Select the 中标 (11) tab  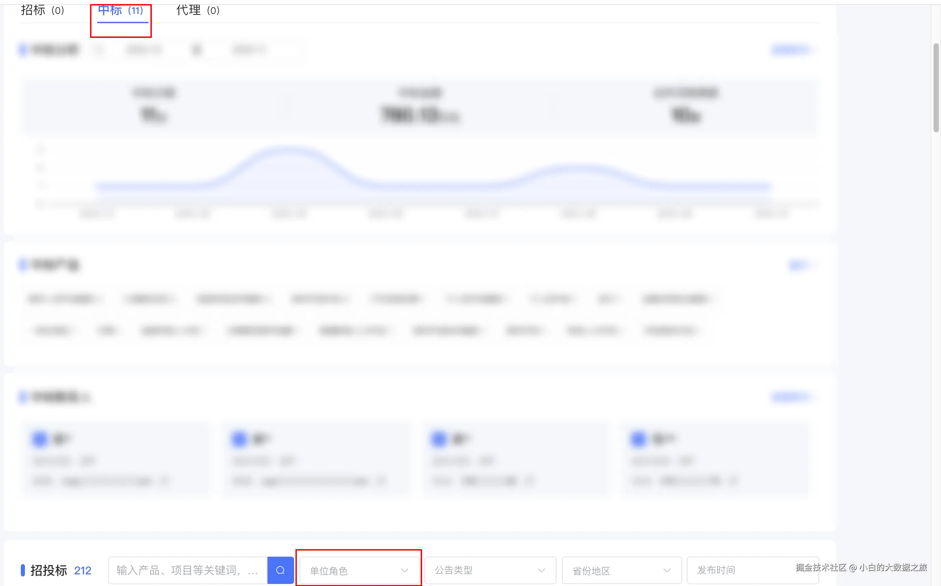coord(121,11)
